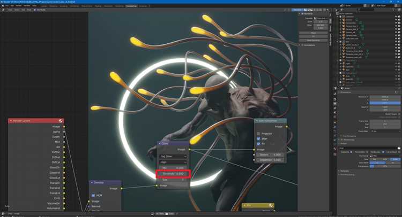
Task: Open the scene selector icon in top bar
Action: tap(342, 5)
